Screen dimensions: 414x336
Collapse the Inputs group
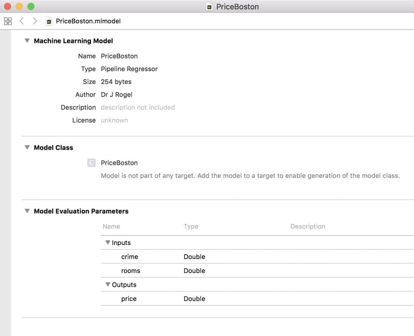click(x=108, y=243)
